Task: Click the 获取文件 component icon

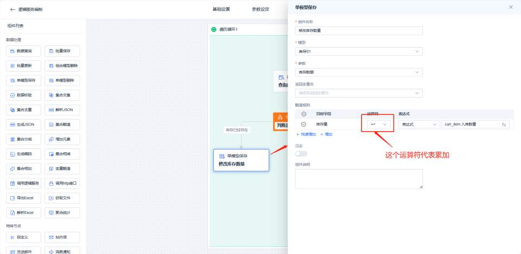Action: [x=51, y=198]
